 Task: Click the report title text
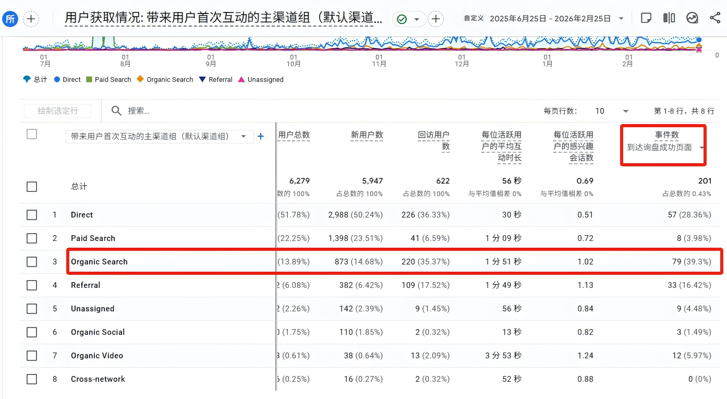223,19
